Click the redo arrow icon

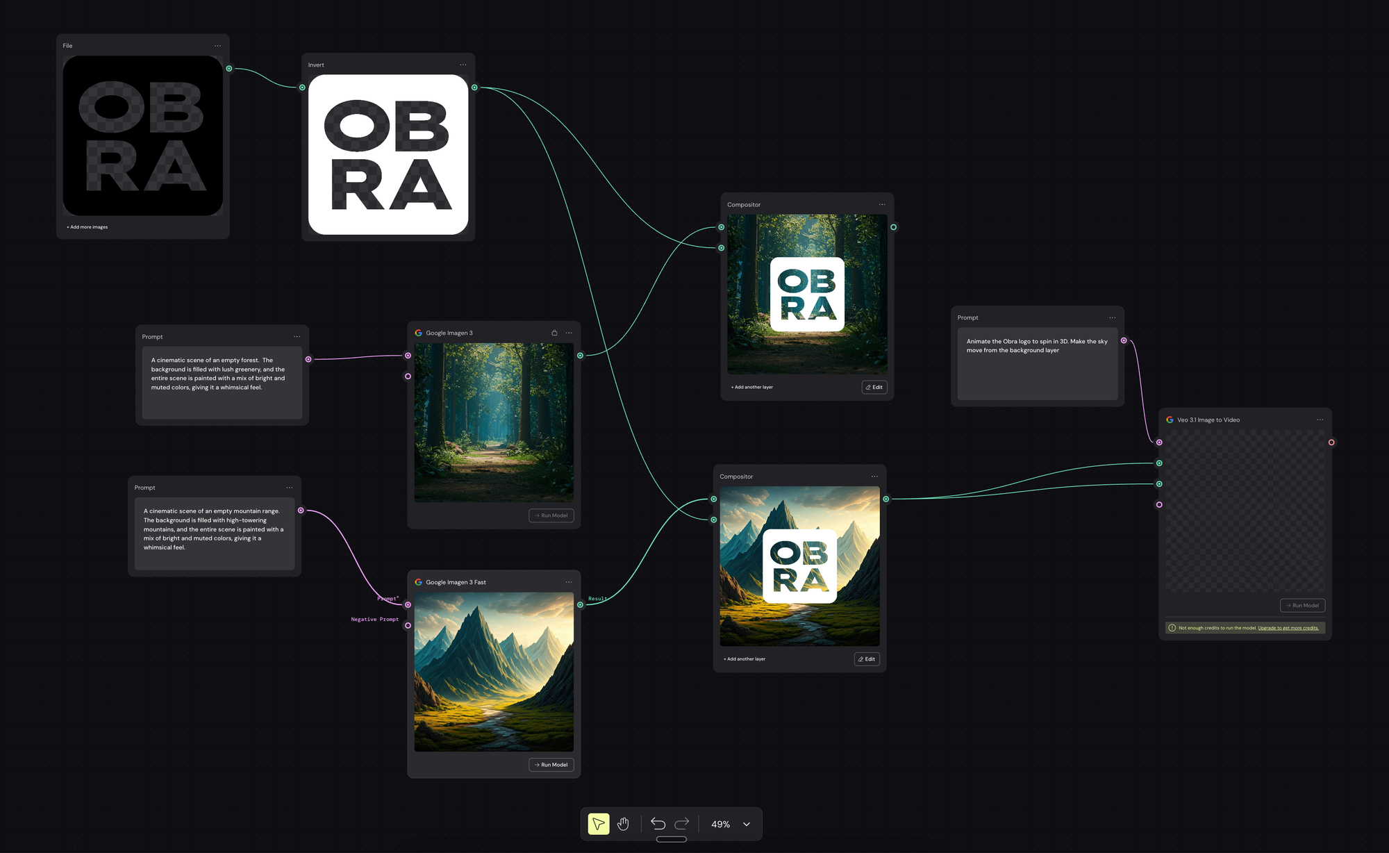682,824
